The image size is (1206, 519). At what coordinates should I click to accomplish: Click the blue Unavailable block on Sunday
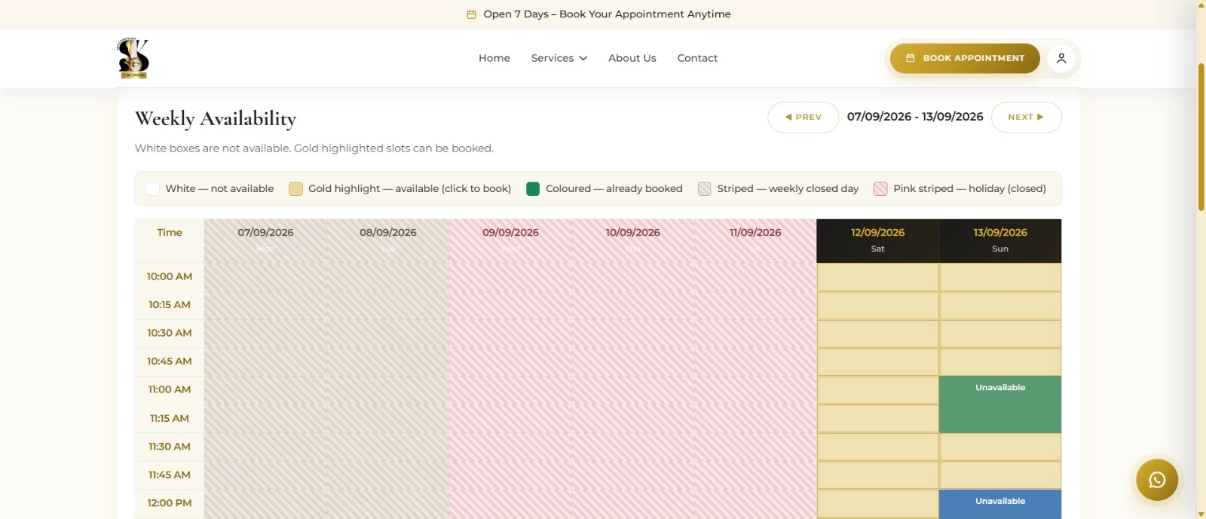click(1000, 504)
